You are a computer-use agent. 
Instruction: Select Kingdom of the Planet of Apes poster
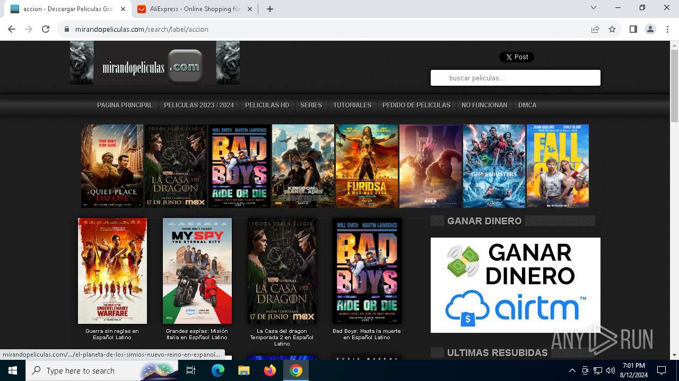point(303,166)
